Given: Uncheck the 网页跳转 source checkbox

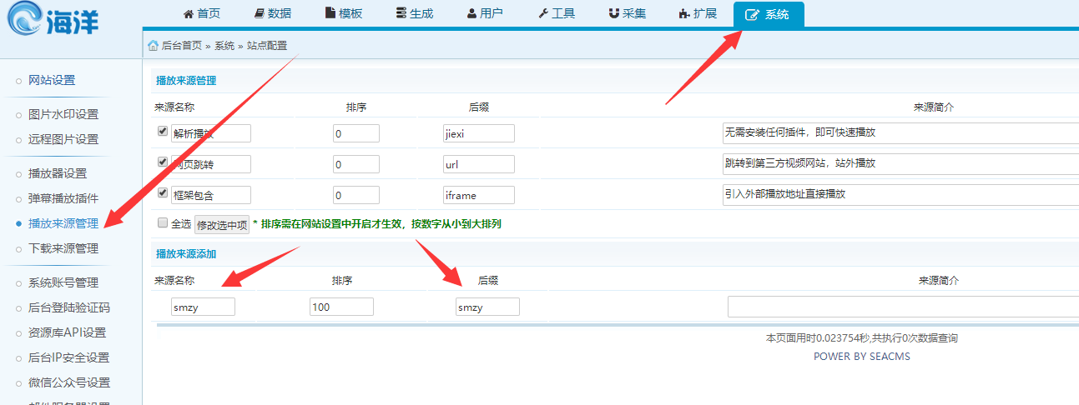Looking at the screenshot, I should tap(163, 162).
